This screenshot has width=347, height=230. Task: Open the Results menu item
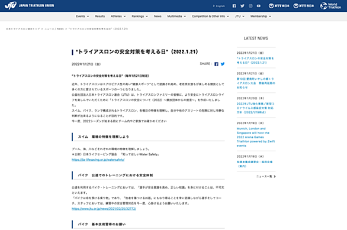pyautogui.click(x=100, y=17)
